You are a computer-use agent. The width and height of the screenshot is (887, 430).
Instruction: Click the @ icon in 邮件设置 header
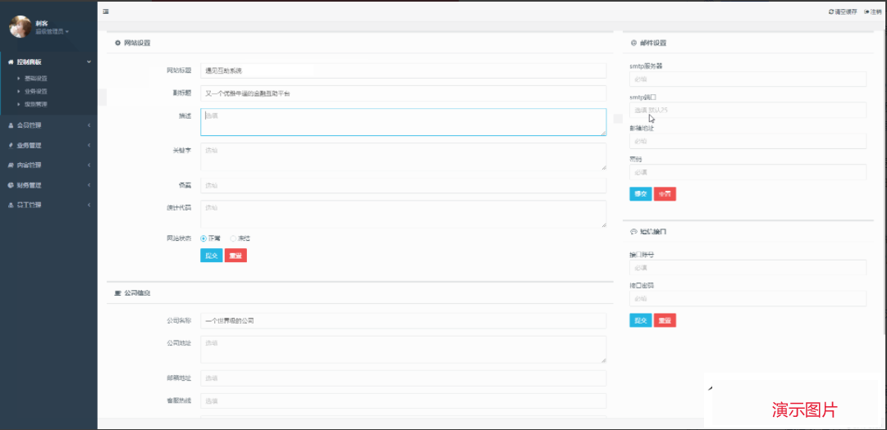(x=633, y=43)
